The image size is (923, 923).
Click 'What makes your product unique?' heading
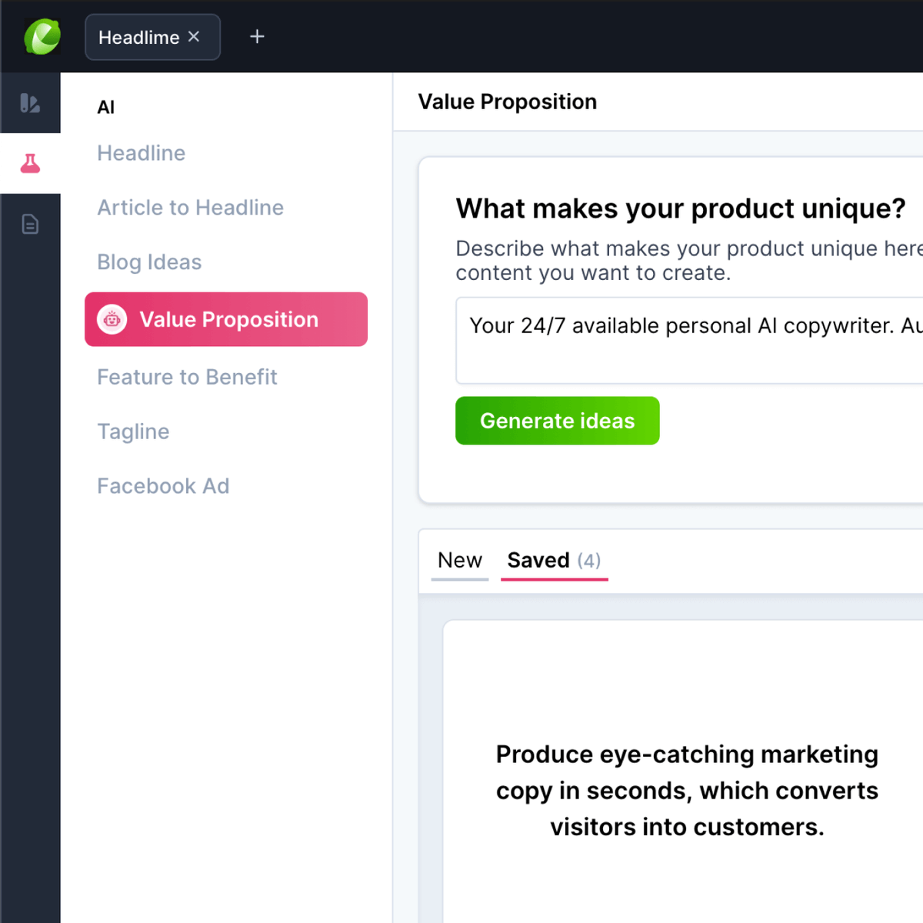click(681, 208)
